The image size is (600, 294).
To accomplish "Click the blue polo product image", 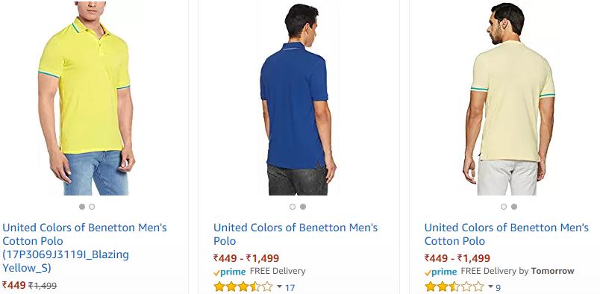I will [298, 99].
